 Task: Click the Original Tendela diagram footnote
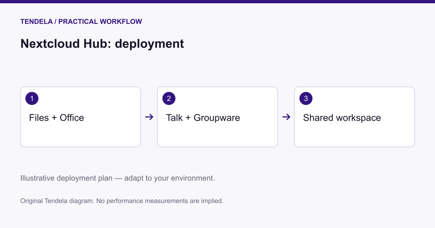pos(122,200)
